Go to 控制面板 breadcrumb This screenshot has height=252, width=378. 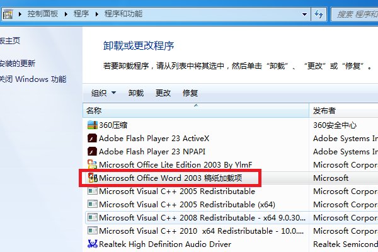[x=43, y=14]
